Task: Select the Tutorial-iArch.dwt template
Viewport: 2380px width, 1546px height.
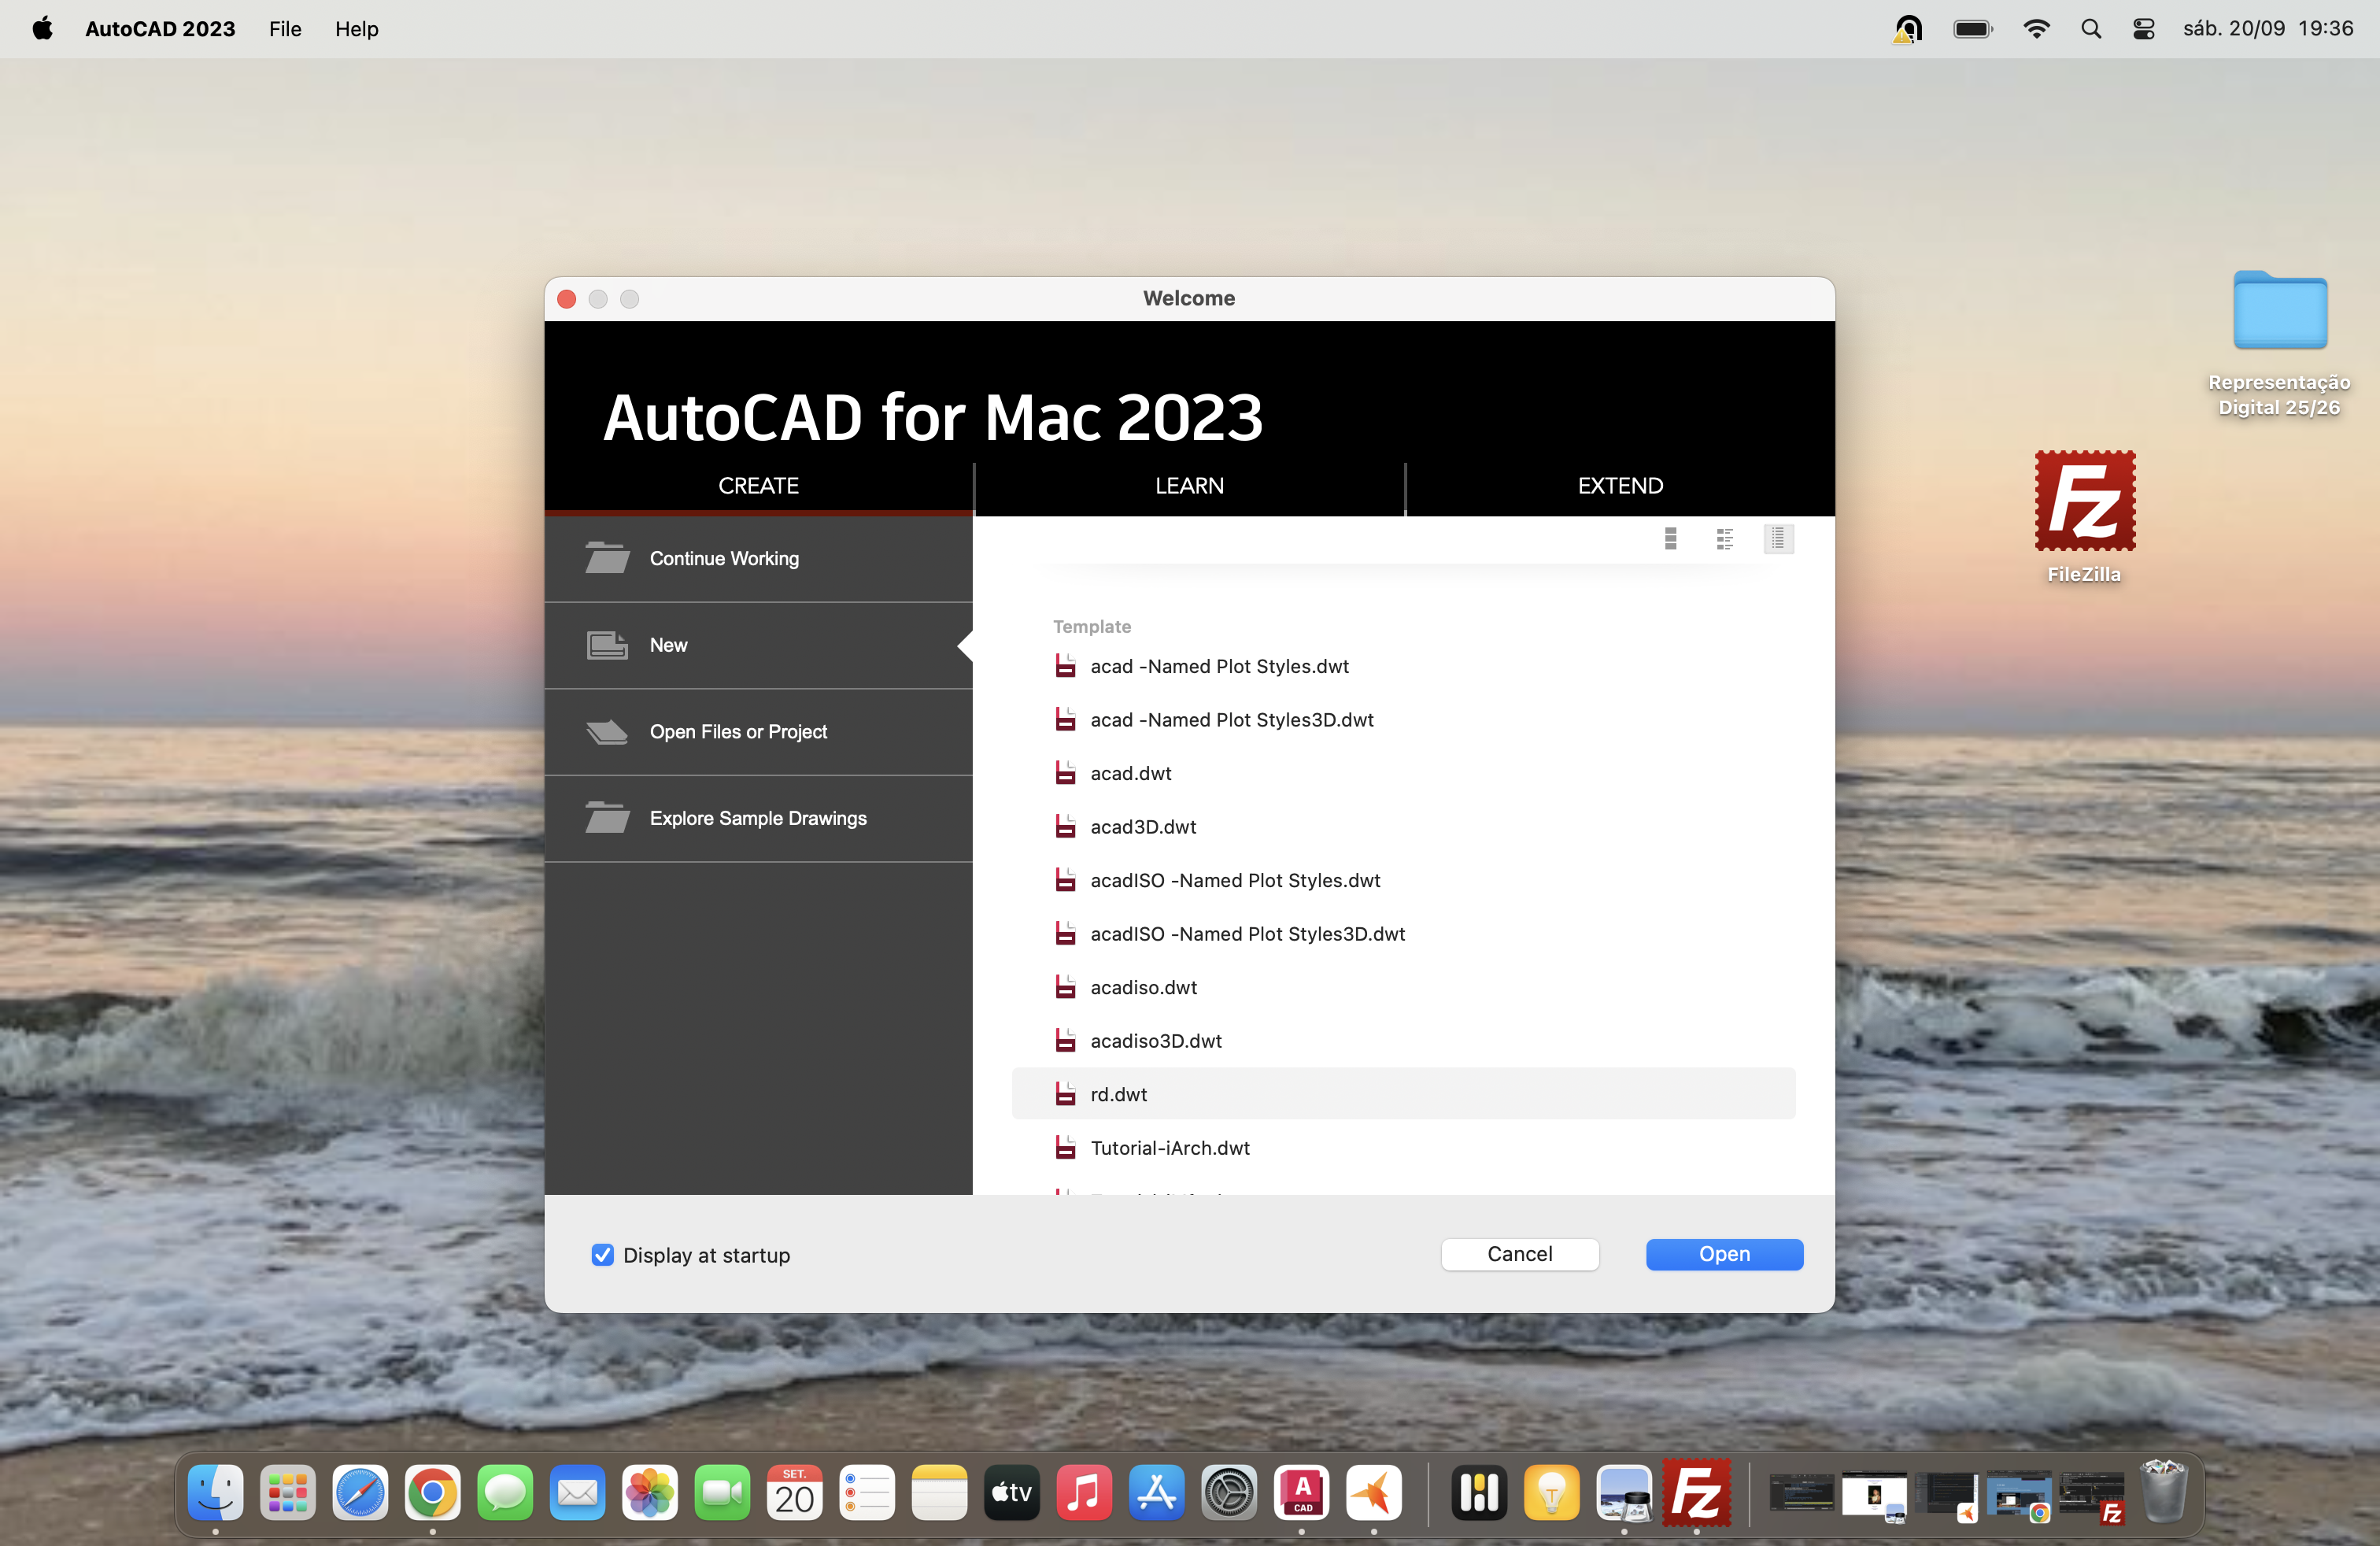Action: [x=1170, y=1148]
